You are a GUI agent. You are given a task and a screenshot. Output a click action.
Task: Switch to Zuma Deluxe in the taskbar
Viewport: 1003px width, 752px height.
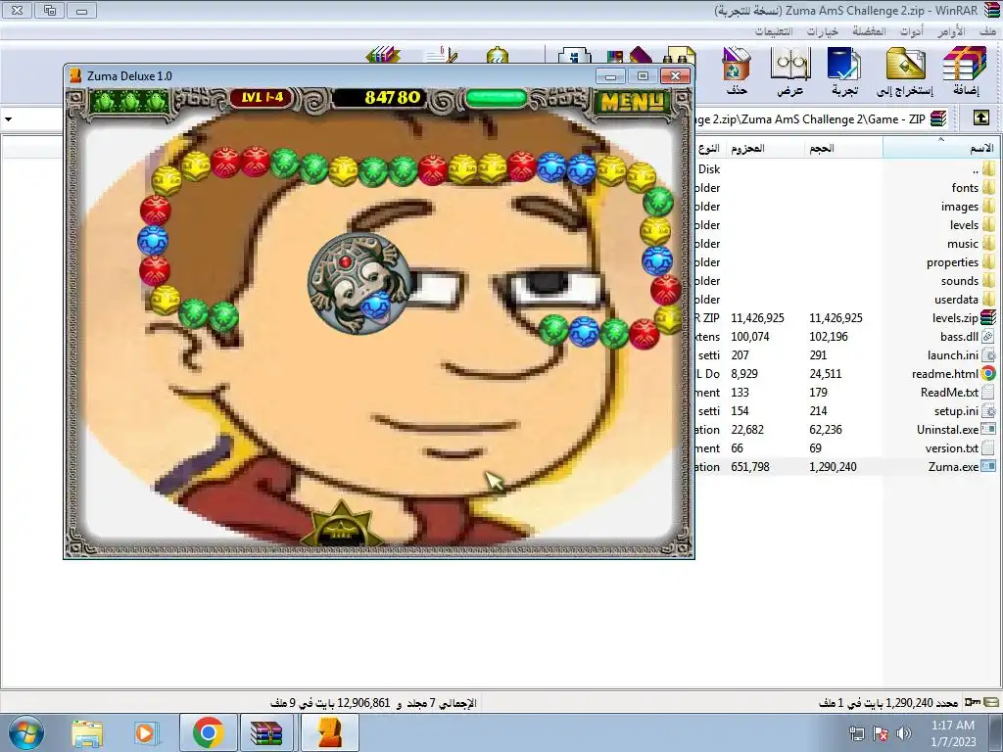329,732
